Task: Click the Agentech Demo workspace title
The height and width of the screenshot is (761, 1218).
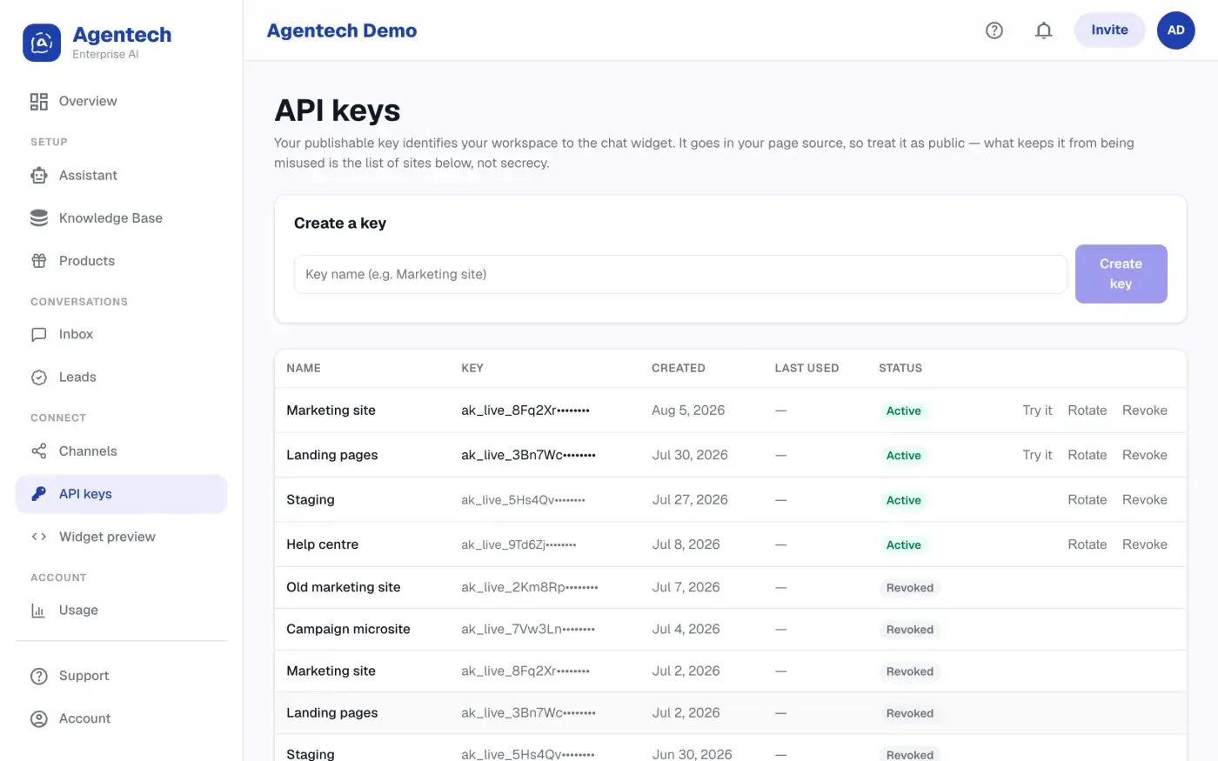Action: click(342, 30)
